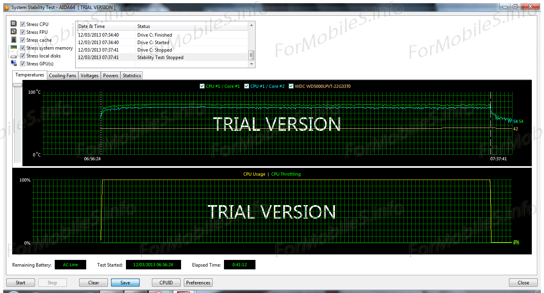Screen dimensions: 544x293
Task: Toggle the WDC WD5000LPVT drive temperature checkbox
Action: click(291, 86)
